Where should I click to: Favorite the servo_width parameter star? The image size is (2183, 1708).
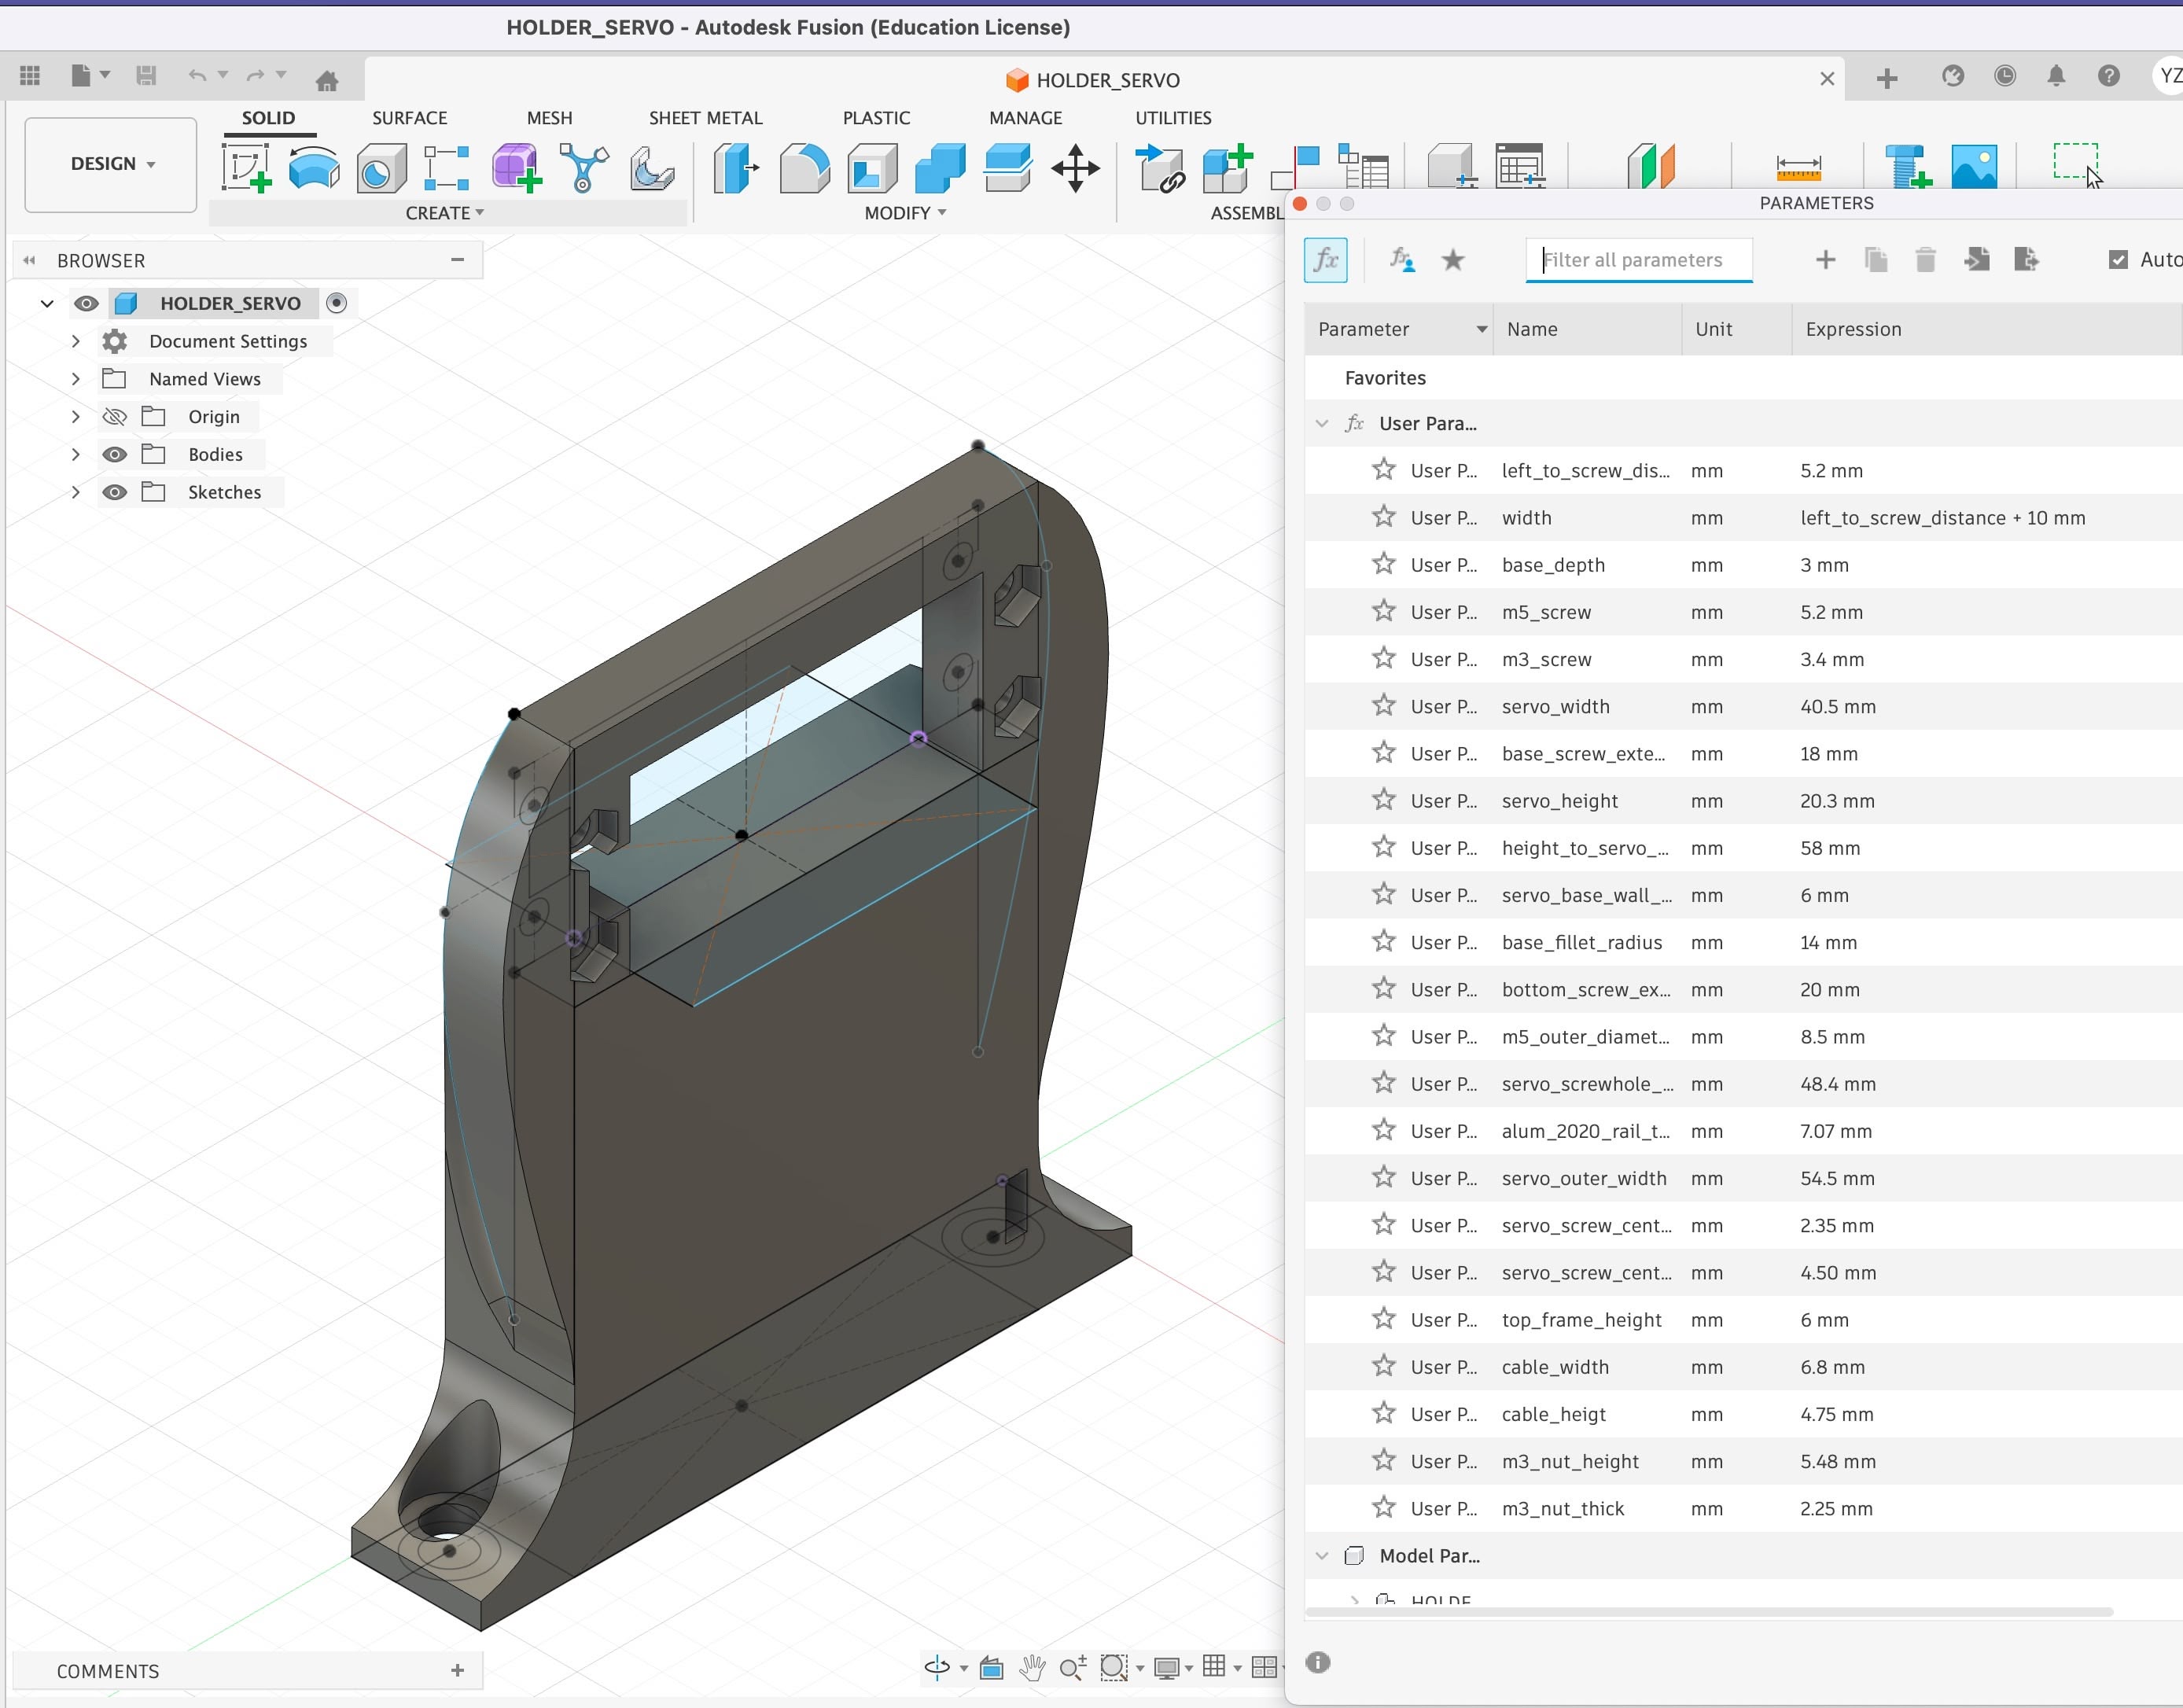tap(1383, 706)
